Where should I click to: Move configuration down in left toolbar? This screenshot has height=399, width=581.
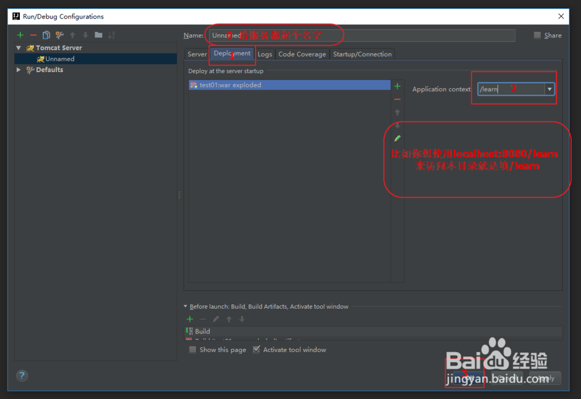[85, 35]
